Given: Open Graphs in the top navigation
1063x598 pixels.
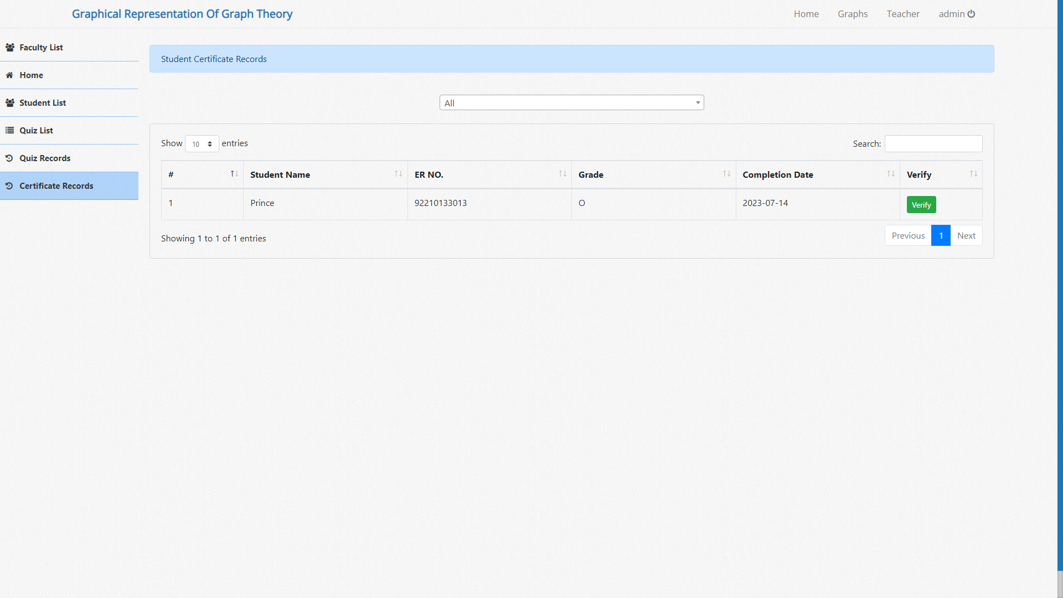Looking at the screenshot, I should coord(852,14).
